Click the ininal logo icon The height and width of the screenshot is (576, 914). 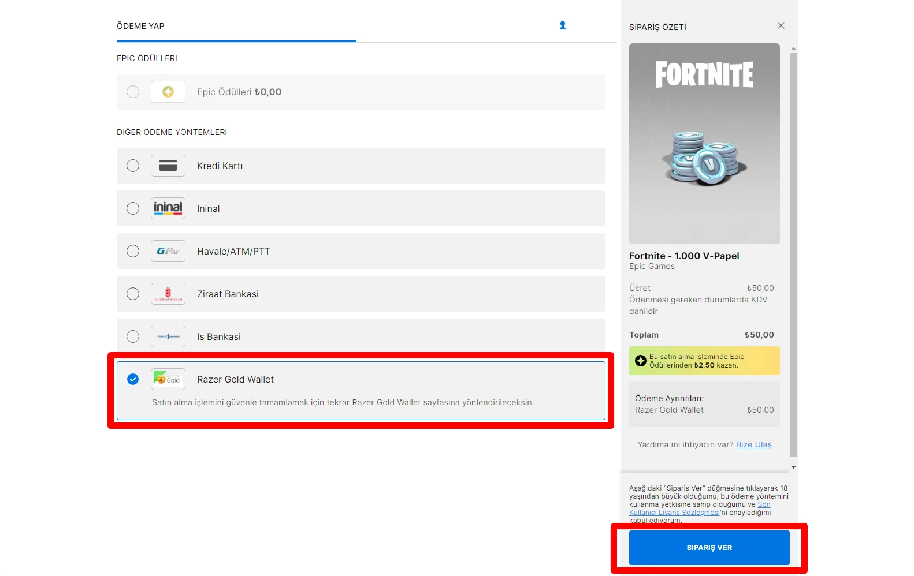[x=168, y=208]
